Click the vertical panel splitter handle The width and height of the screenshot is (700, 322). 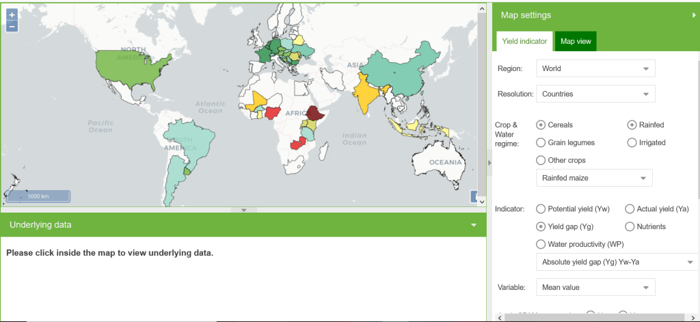point(489,162)
